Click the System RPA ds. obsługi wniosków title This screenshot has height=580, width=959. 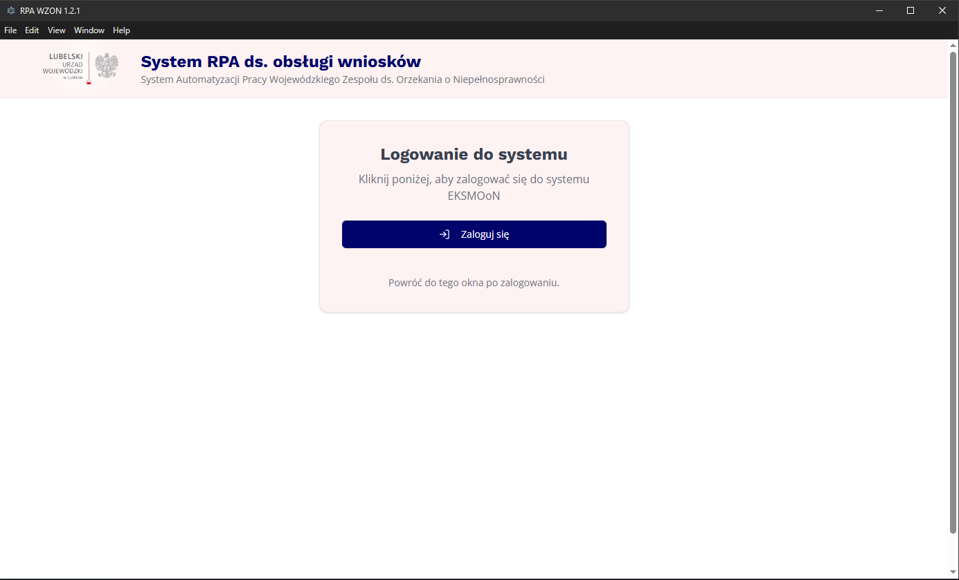point(280,61)
